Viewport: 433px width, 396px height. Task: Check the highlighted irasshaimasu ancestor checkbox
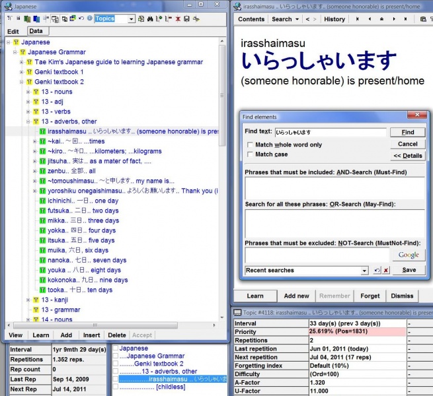tap(116, 379)
